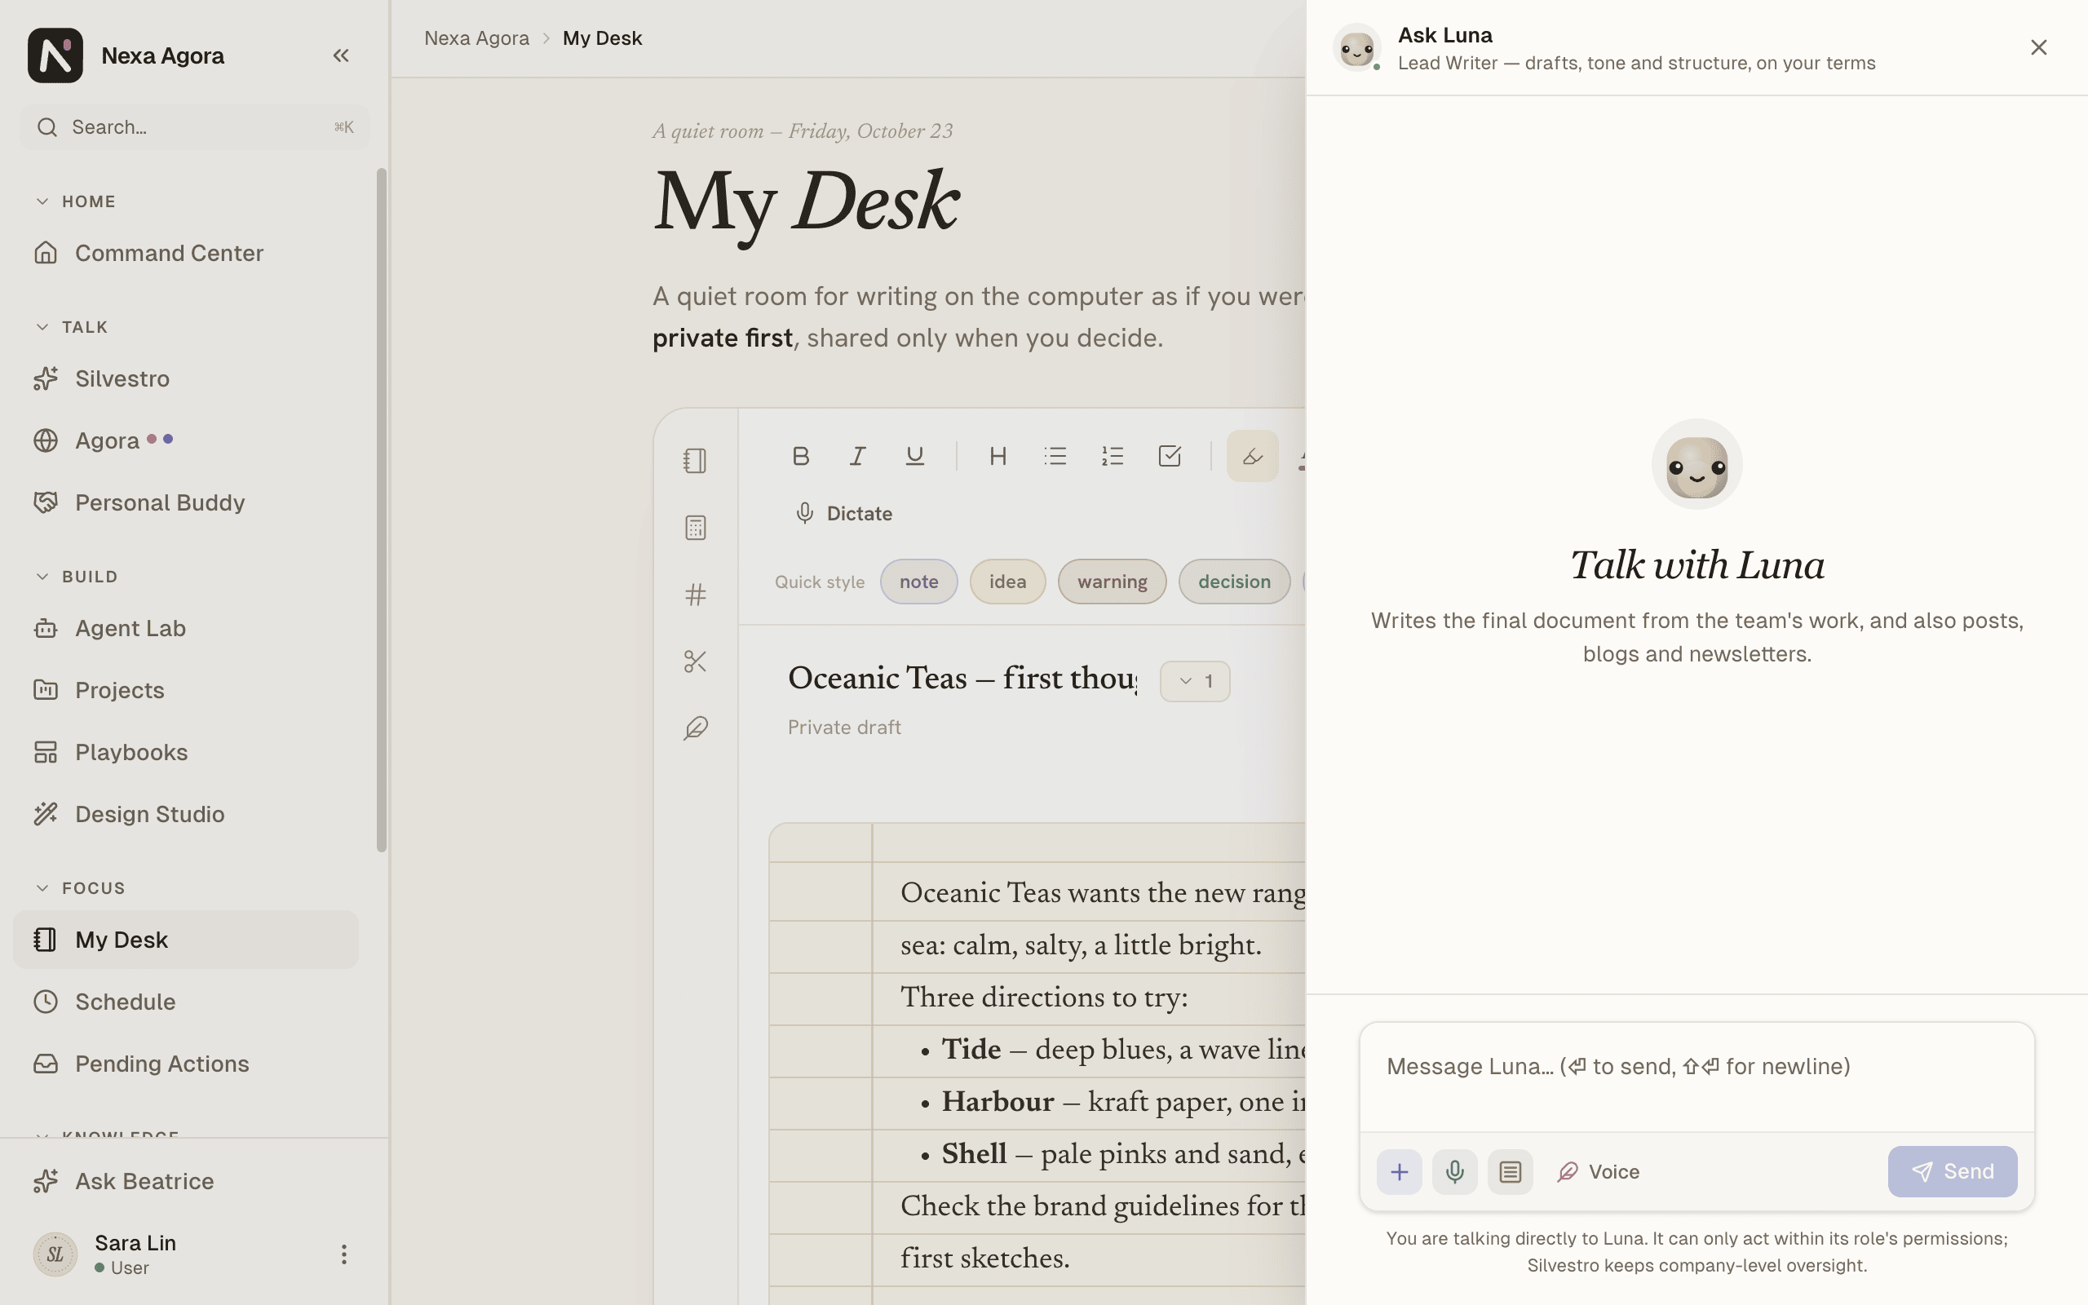Open the calculator side tool

pos(696,528)
